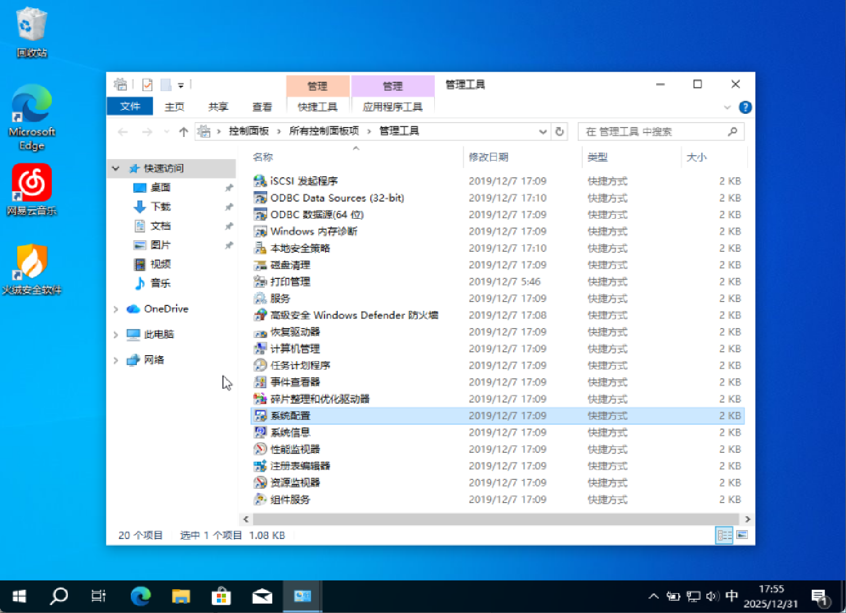The image size is (846, 613).
Task: Collapse the 快速访问 tree node
Action: (x=116, y=168)
